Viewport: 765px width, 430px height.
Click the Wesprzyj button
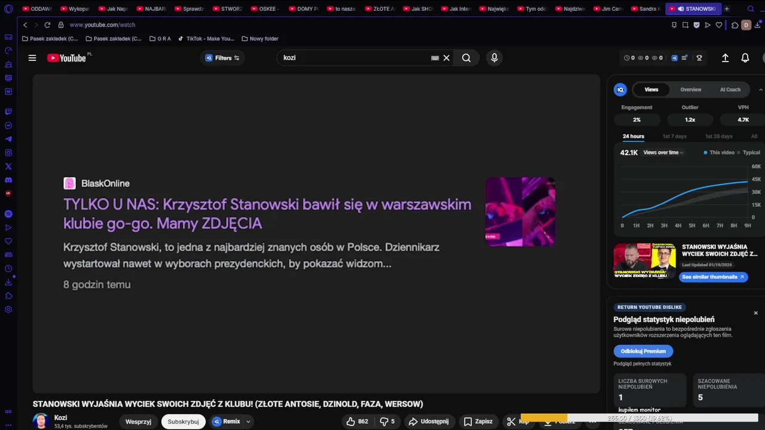pos(138,422)
